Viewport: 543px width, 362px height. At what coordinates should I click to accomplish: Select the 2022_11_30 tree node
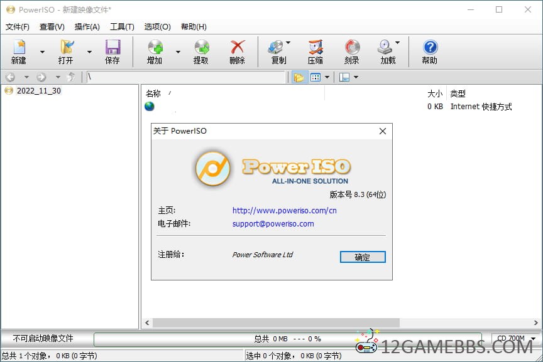[x=38, y=91]
